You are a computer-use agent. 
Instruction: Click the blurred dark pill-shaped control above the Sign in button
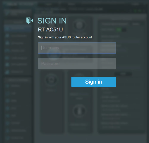(123, 74)
